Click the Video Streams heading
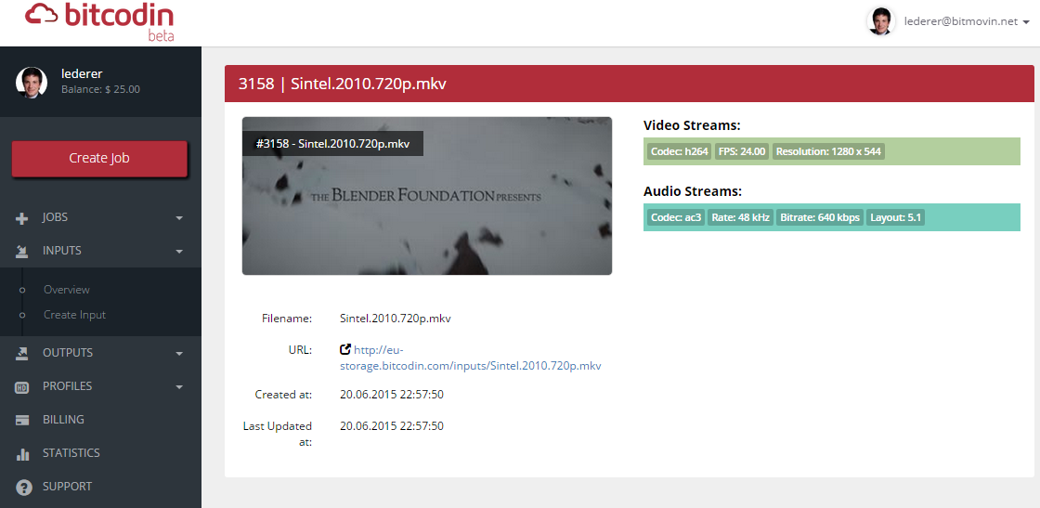 692,125
